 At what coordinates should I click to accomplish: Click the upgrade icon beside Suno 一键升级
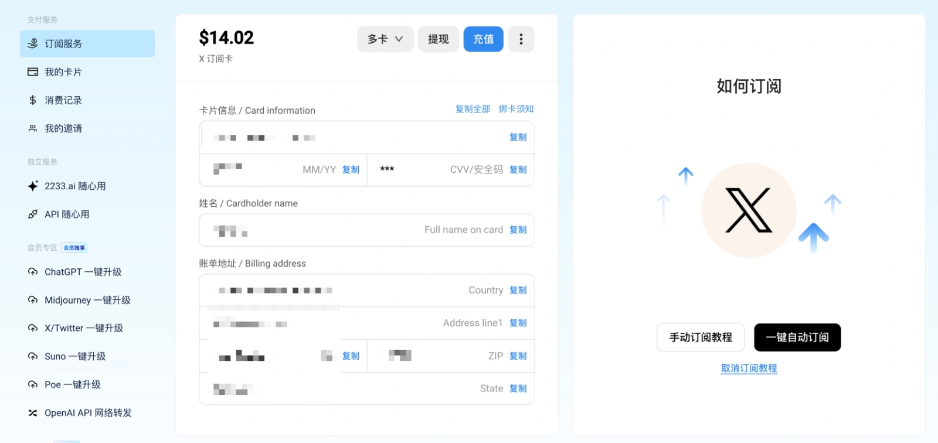click(x=33, y=356)
